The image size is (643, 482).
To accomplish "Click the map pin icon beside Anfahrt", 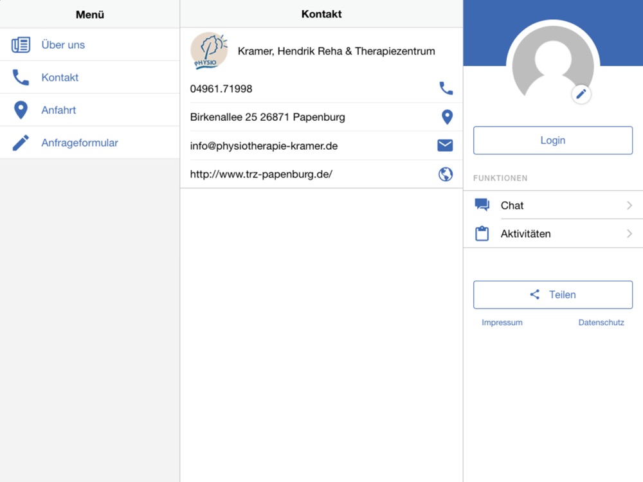I will tap(21, 110).
